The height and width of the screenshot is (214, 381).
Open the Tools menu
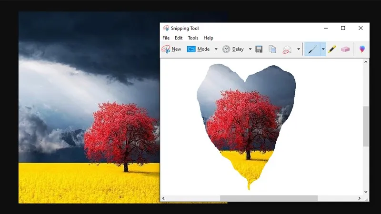tap(193, 38)
